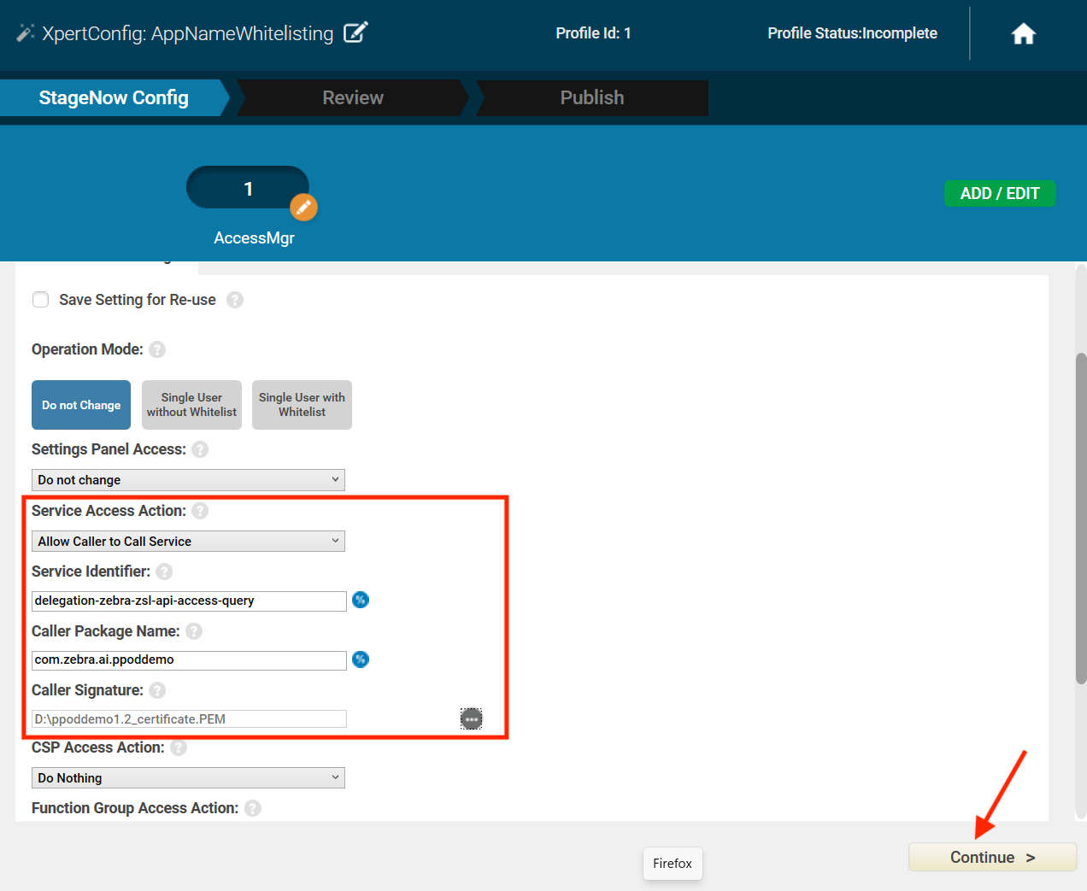Image resolution: width=1087 pixels, height=891 pixels.
Task: Switch to the Review step tab
Action: point(353,98)
